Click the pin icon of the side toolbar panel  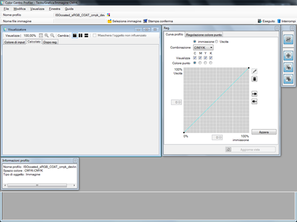click(x=292, y=28)
